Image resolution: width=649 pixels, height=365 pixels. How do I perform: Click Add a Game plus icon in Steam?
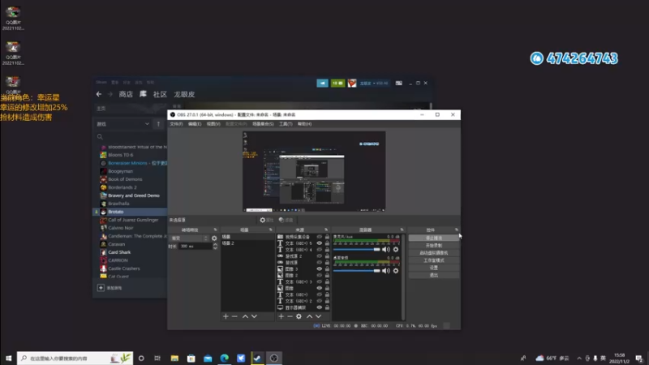point(101,288)
